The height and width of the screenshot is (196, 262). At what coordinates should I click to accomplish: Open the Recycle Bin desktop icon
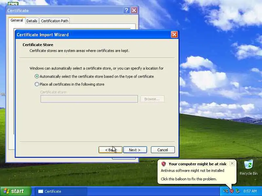pyautogui.click(x=249, y=168)
